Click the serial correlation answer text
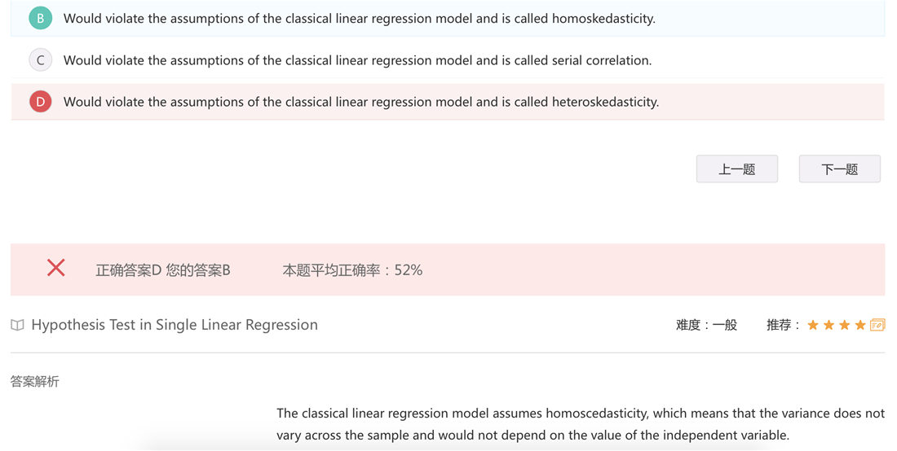897x451 pixels. click(357, 60)
